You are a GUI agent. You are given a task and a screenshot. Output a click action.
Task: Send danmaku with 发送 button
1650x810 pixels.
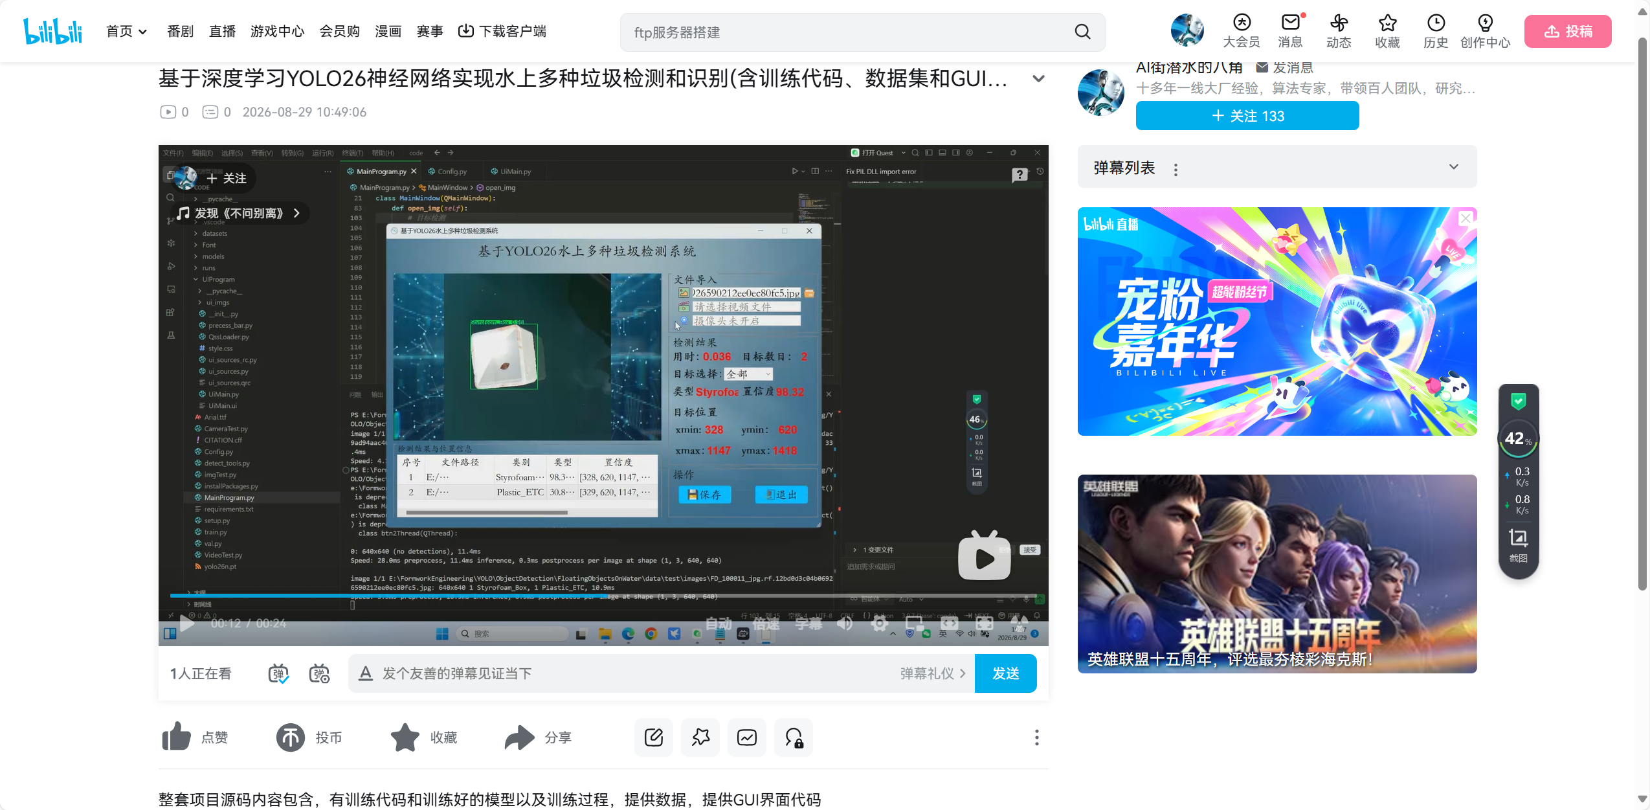pyautogui.click(x=1006, y=673)
